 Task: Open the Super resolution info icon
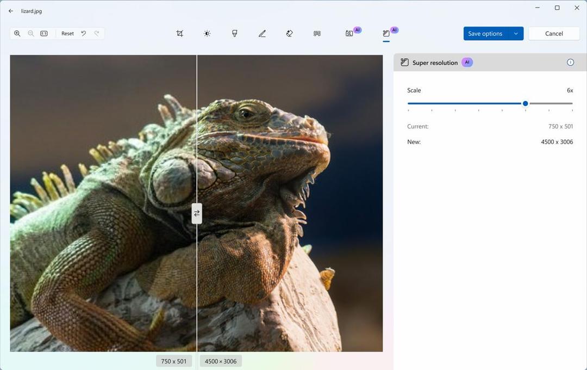click(570, 62)
